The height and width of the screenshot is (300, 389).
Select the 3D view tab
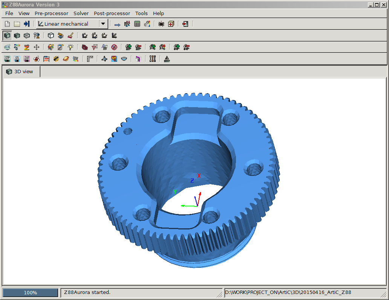click(x=20, y=71)
